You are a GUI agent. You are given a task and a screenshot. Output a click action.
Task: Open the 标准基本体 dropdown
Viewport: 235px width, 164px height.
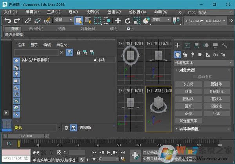(204, 62)
